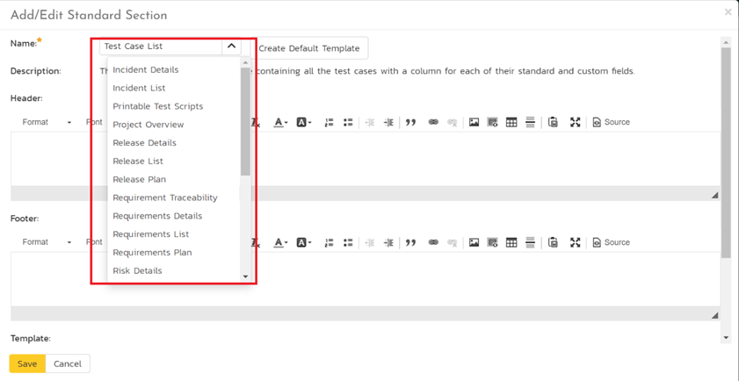This screenshot has height=381, width=739.
Task: Collapse the Name dropdown using chevron
Action: 231,47
